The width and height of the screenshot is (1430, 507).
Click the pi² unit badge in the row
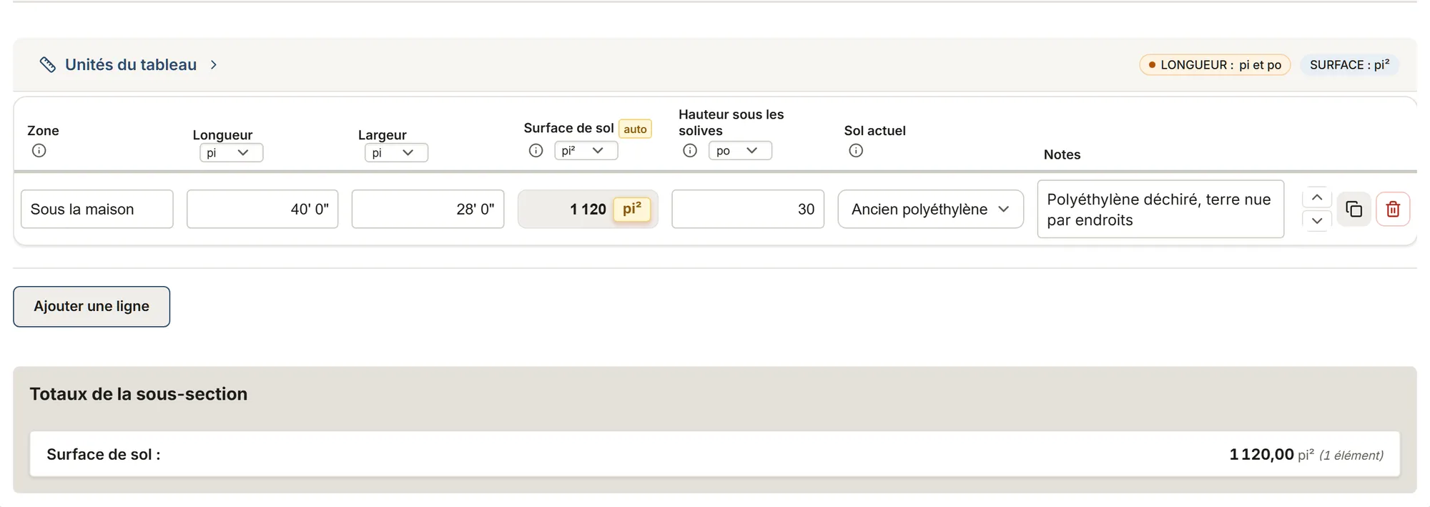click(632, 209)
